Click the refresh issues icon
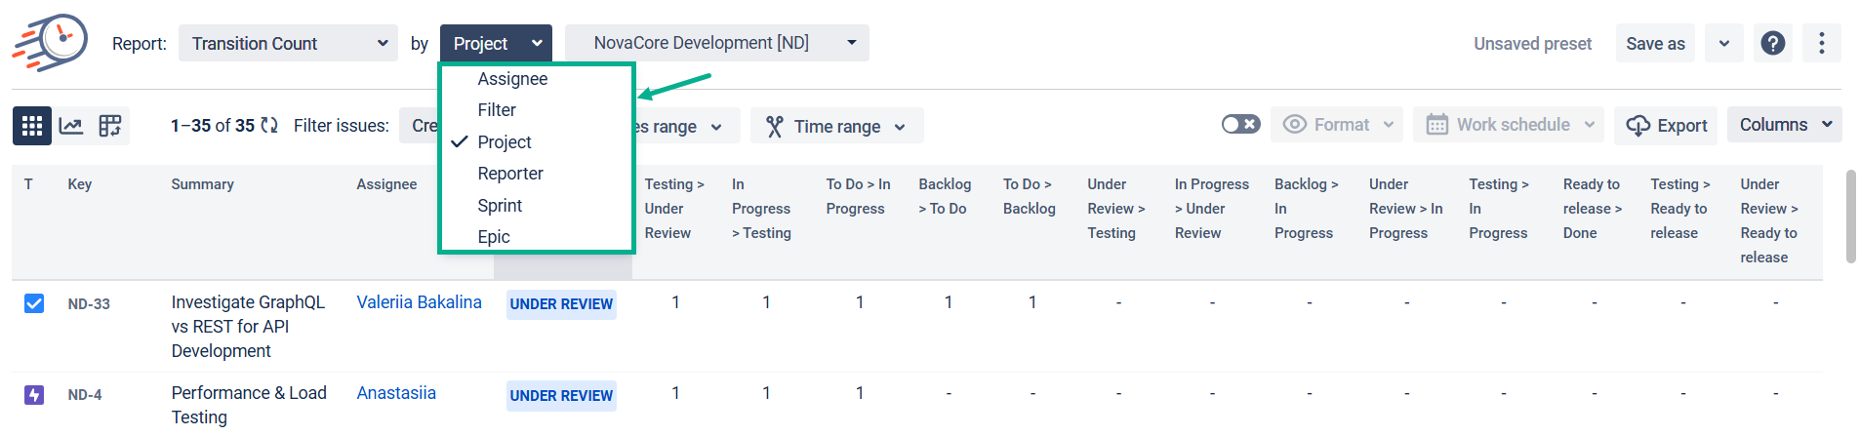Viewport: 1860px width, 436px height. (x=269, y=126)
